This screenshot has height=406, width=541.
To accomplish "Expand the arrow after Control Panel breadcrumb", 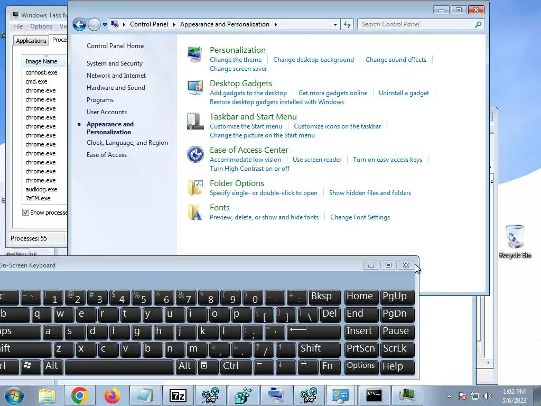I will click(x=174, y=24).
